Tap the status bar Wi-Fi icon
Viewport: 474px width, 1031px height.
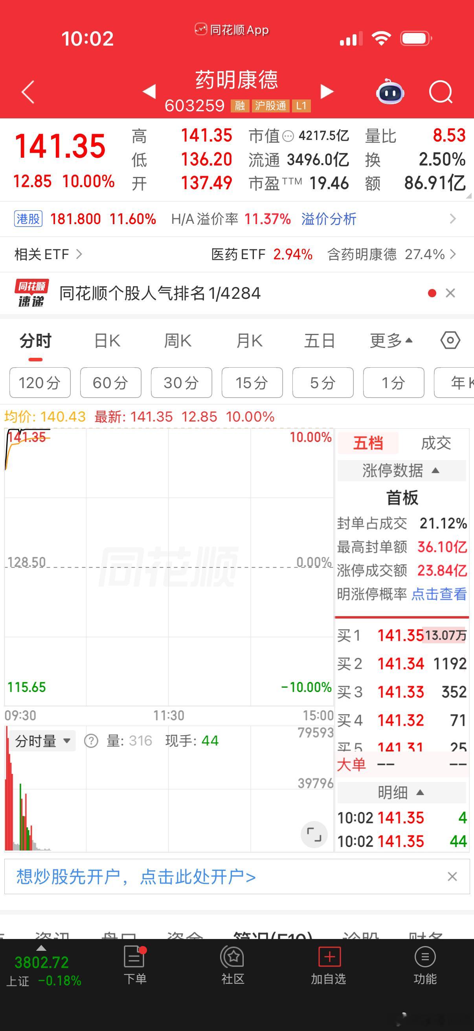381,39
